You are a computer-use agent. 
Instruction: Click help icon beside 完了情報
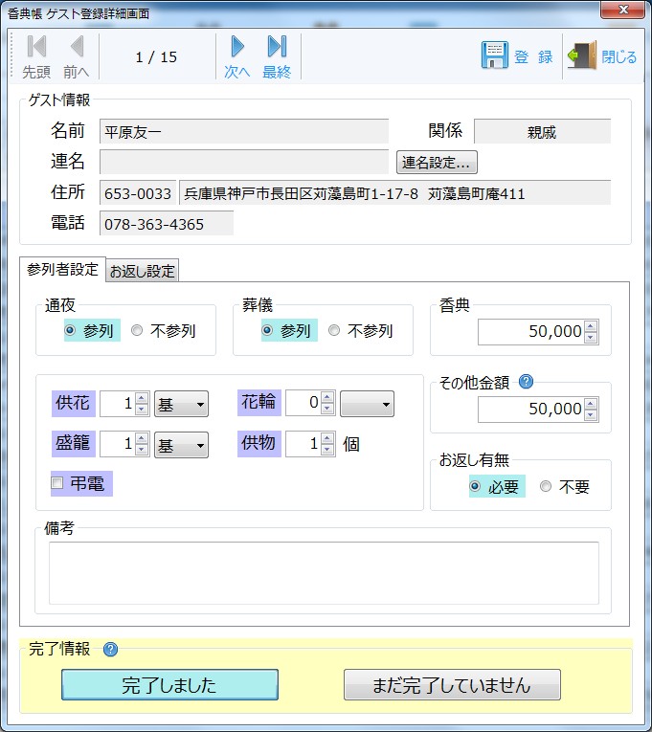110,650
